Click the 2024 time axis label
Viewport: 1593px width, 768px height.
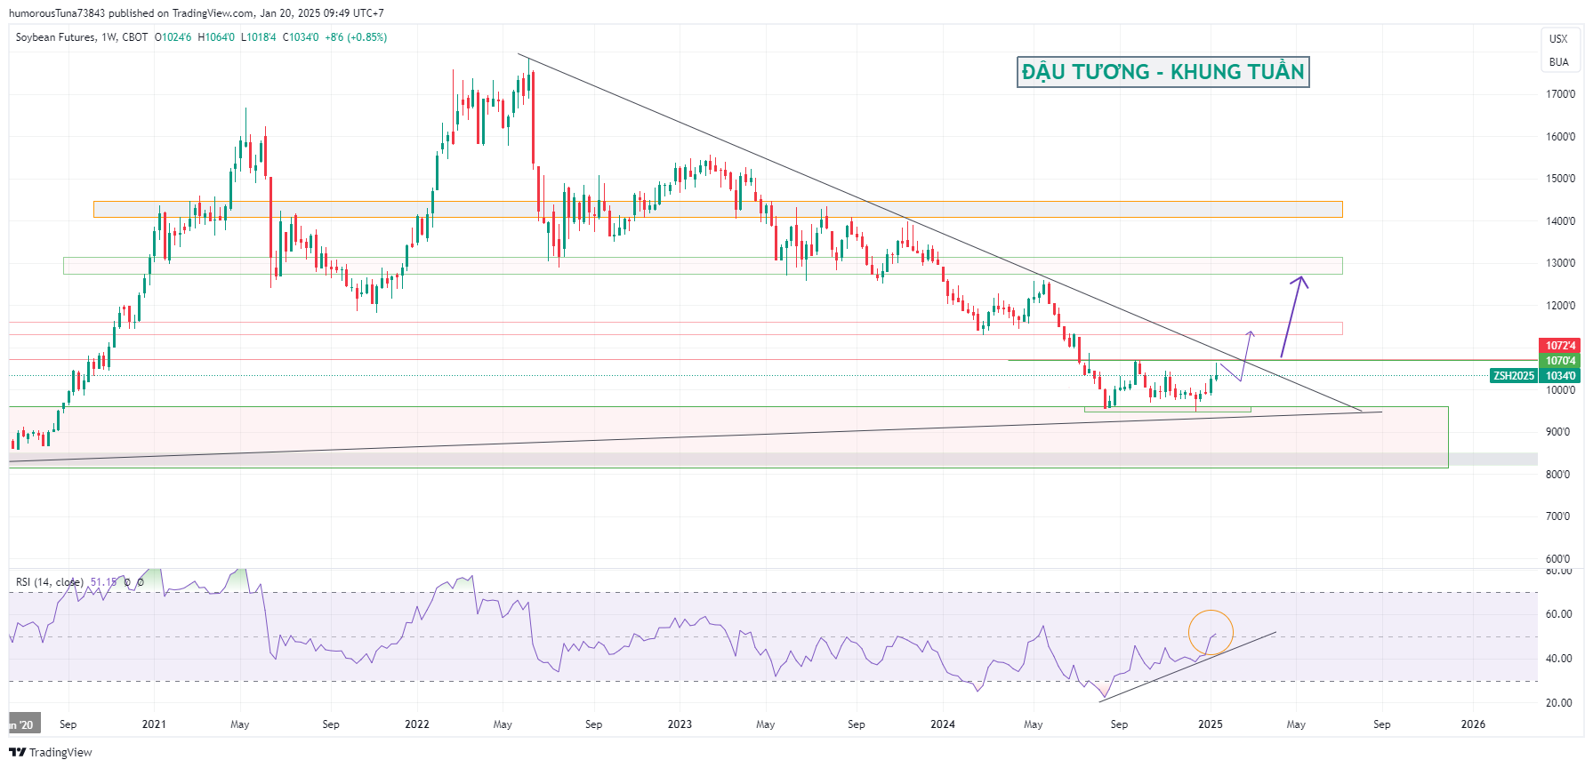coord(943,724)
